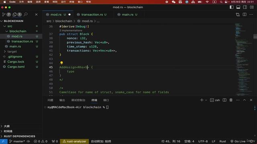257x144 pixels.
Task: Change indentation via 空格: 4
Action: [x=189, y=141]
